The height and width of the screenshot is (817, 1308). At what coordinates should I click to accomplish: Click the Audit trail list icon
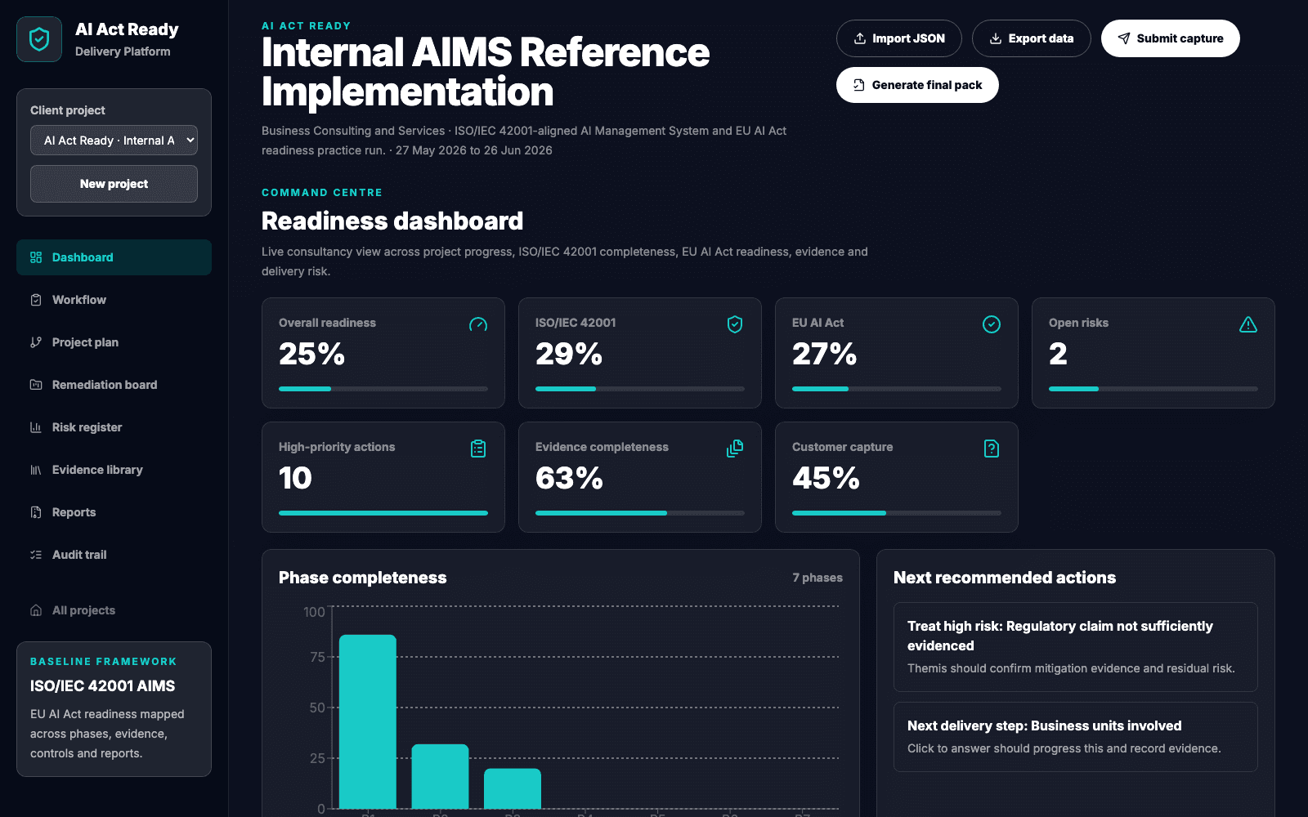(x=36, y=555)
